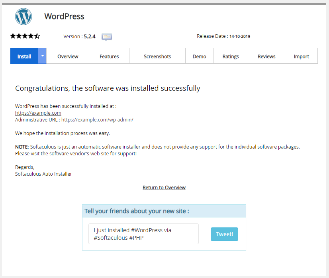The image size is (329, 278).
Task: Switch to the Overview tab
Action: (68, 56)
